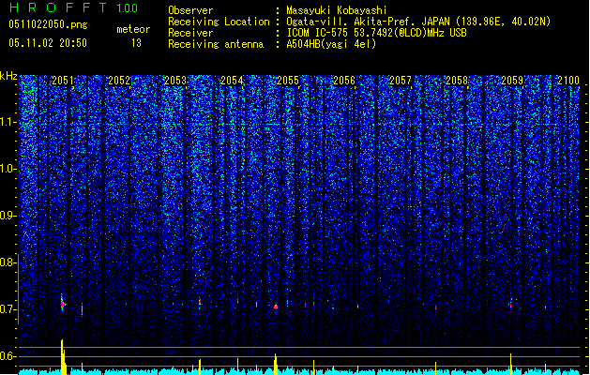Click the 0.9 kHz axis label

[x=8, y=216]
